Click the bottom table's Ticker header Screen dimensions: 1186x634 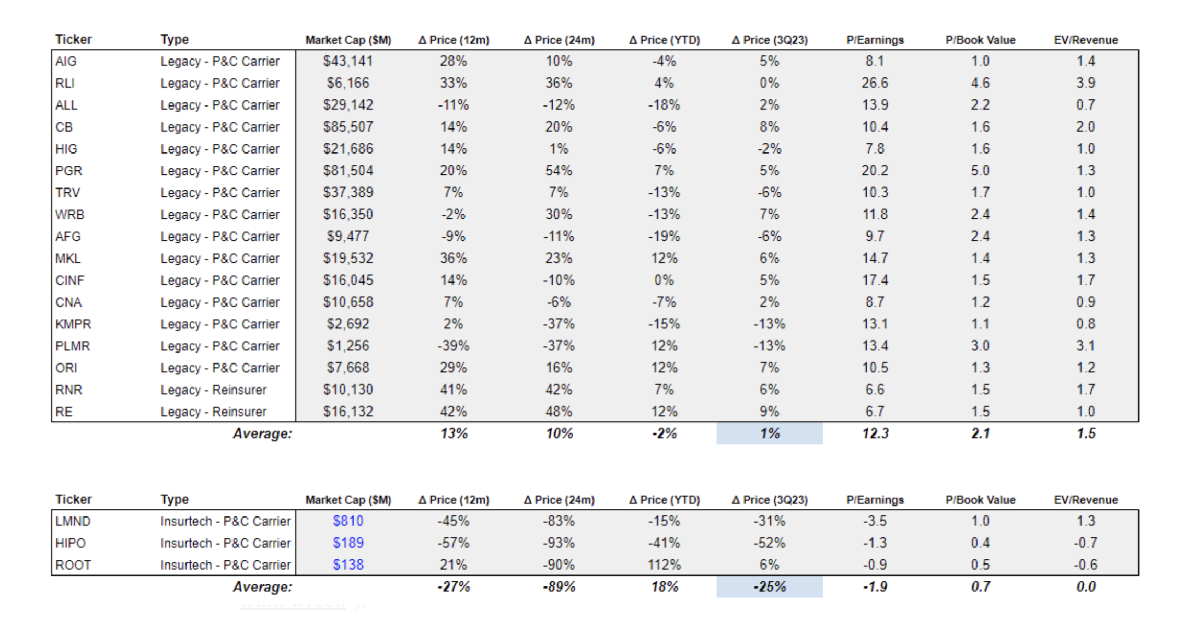tap(74, 500)
